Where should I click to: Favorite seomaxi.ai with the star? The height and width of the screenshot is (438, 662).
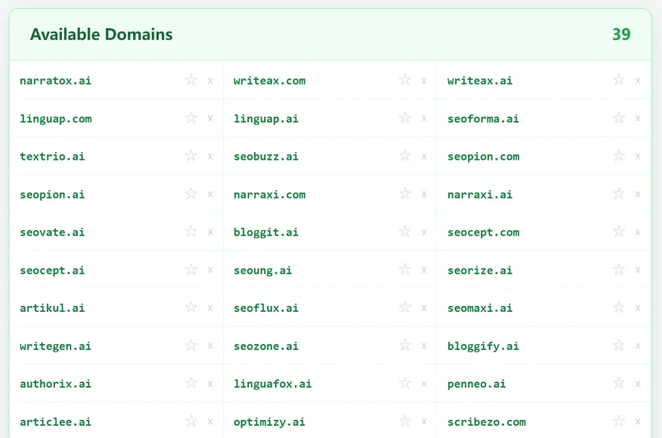tap(619, 308)
